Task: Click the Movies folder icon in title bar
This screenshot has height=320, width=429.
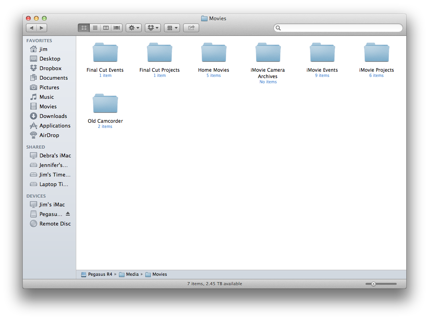Action: point(204,18)
